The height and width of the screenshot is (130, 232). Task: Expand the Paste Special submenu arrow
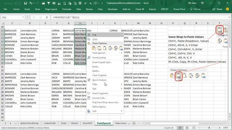pyautogui.click(x=121, y=53)
